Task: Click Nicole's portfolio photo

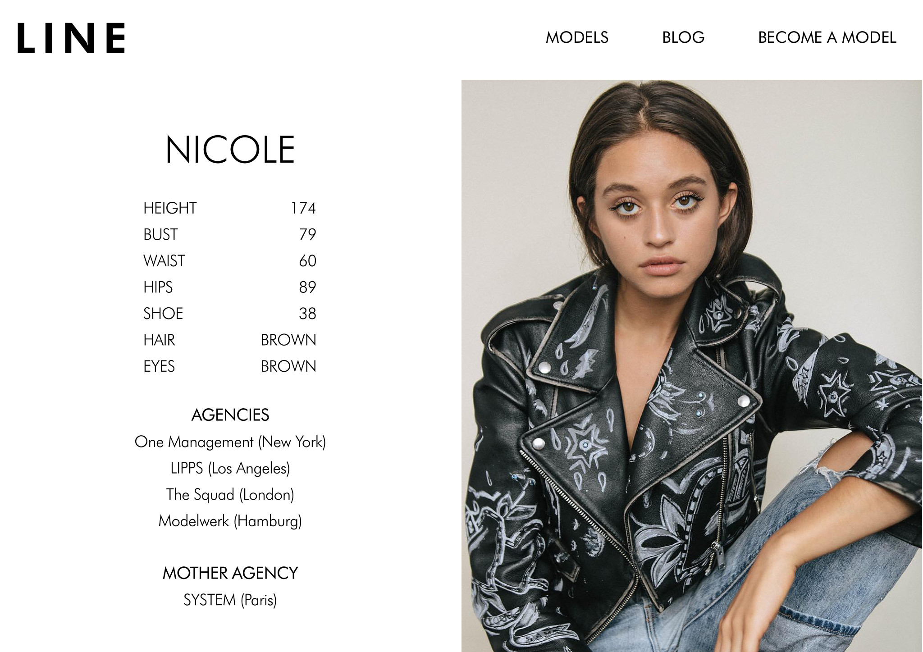Action: [692, 366]
